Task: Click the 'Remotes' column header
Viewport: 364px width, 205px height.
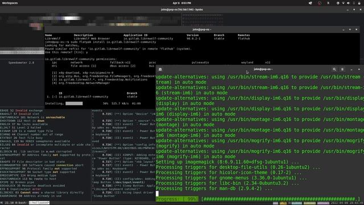Action: tap(243, 35)
